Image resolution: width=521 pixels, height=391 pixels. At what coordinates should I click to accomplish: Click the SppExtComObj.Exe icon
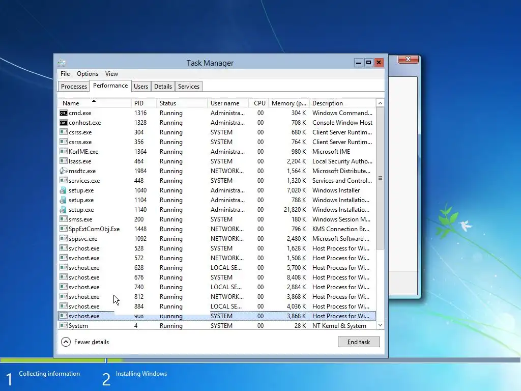63,229
